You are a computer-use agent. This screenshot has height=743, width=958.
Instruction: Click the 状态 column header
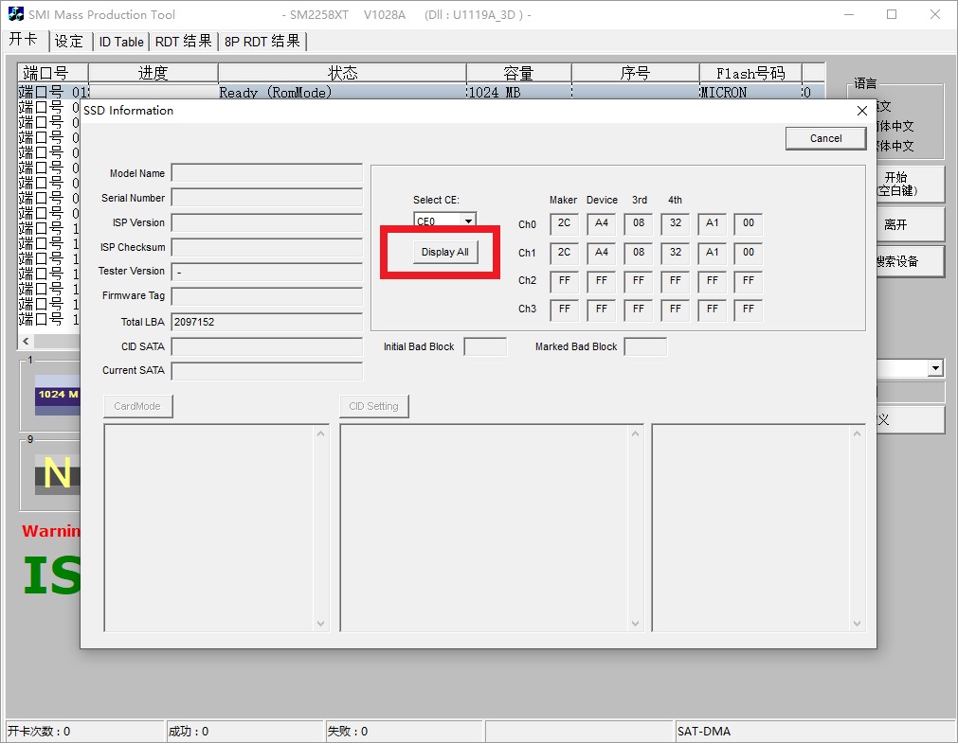click(342, 73)
